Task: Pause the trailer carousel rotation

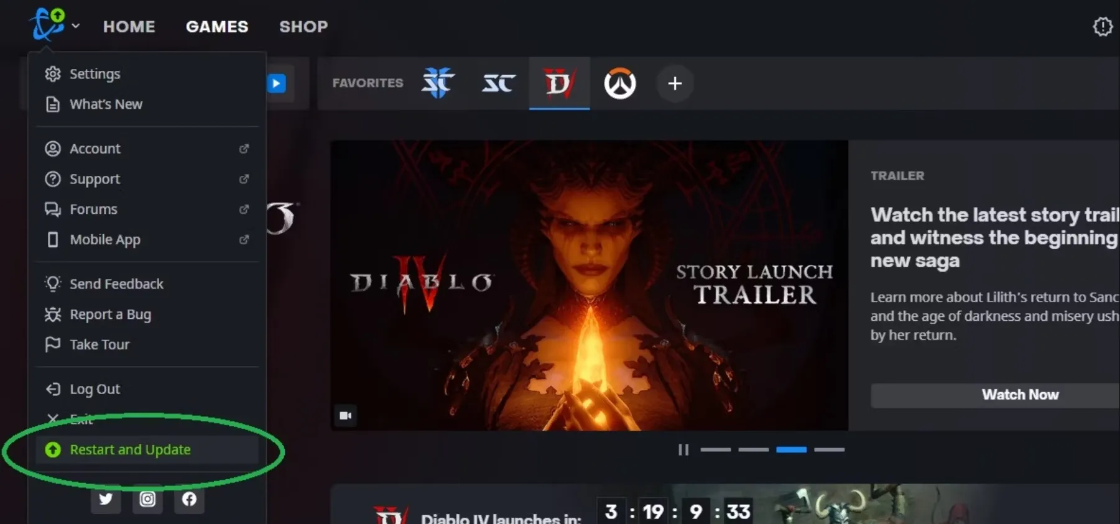Action: [683, 449]
